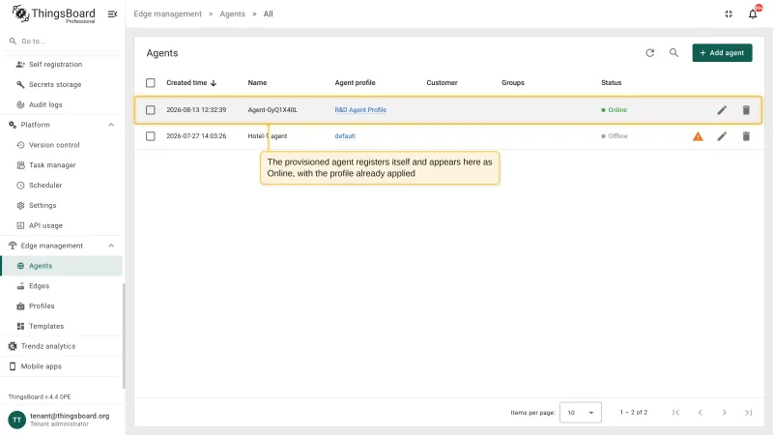Open Trendz analytics menu item
Image resolution: width=773 pixels, height=435 pixels.
[x=62, y=346]
